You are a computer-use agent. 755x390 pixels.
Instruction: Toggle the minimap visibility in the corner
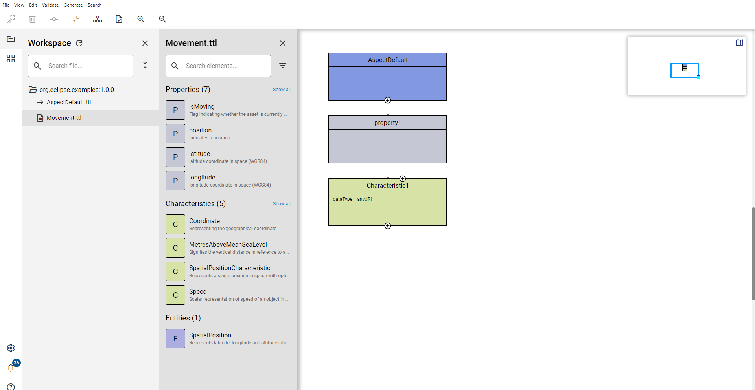tap(739, 43)
